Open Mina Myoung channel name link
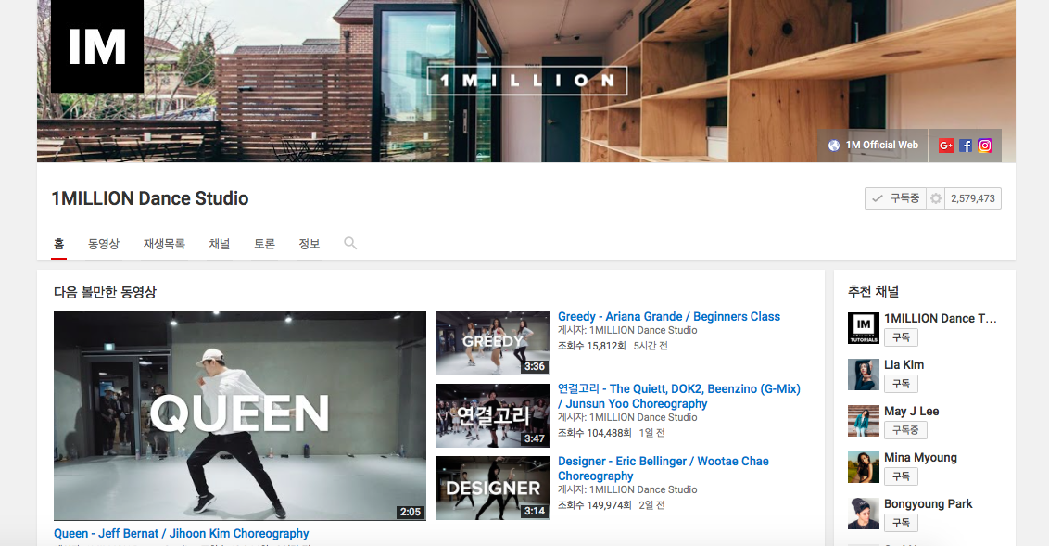The height and width of the screenshot is (546, 1049). 920,458
